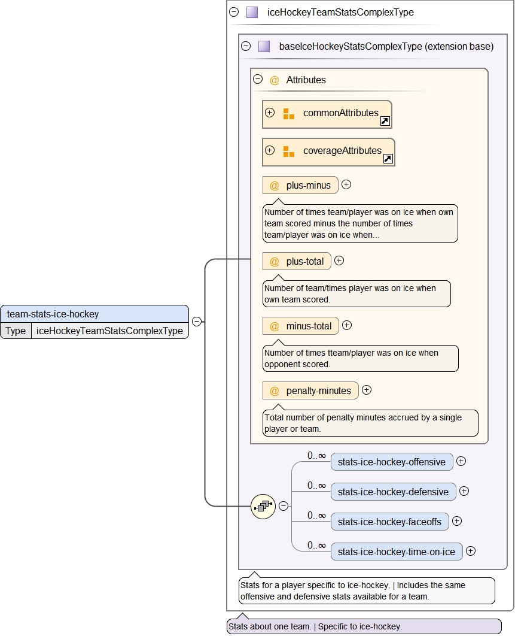Click the iceHockeyTeamStatsComplexType purple type icon
Image resolution: width=515 pixels, height=636 pixels.
252,12
